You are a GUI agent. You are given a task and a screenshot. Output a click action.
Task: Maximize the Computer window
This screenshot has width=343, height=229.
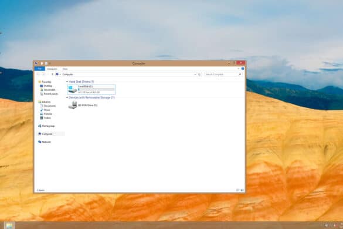tap(233, 63)
